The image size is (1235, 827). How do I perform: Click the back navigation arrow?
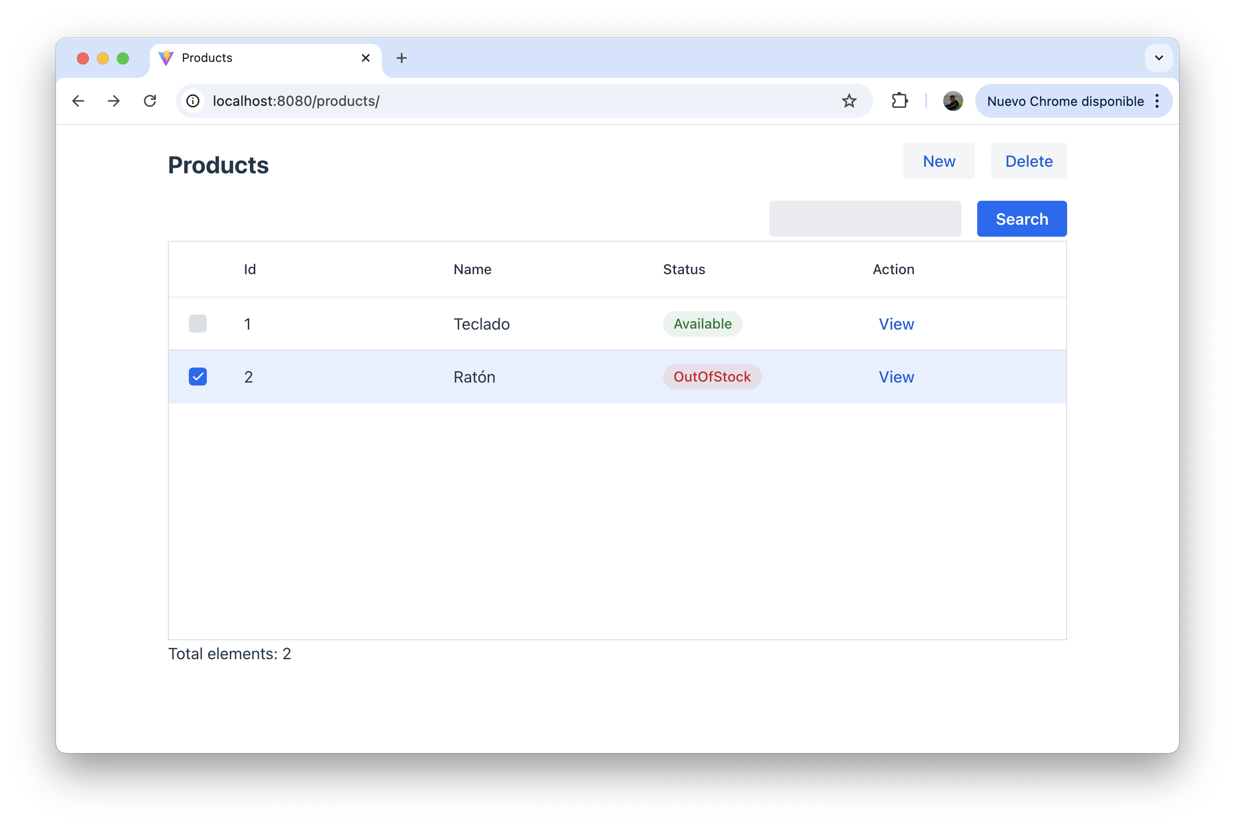click(78, 101)
